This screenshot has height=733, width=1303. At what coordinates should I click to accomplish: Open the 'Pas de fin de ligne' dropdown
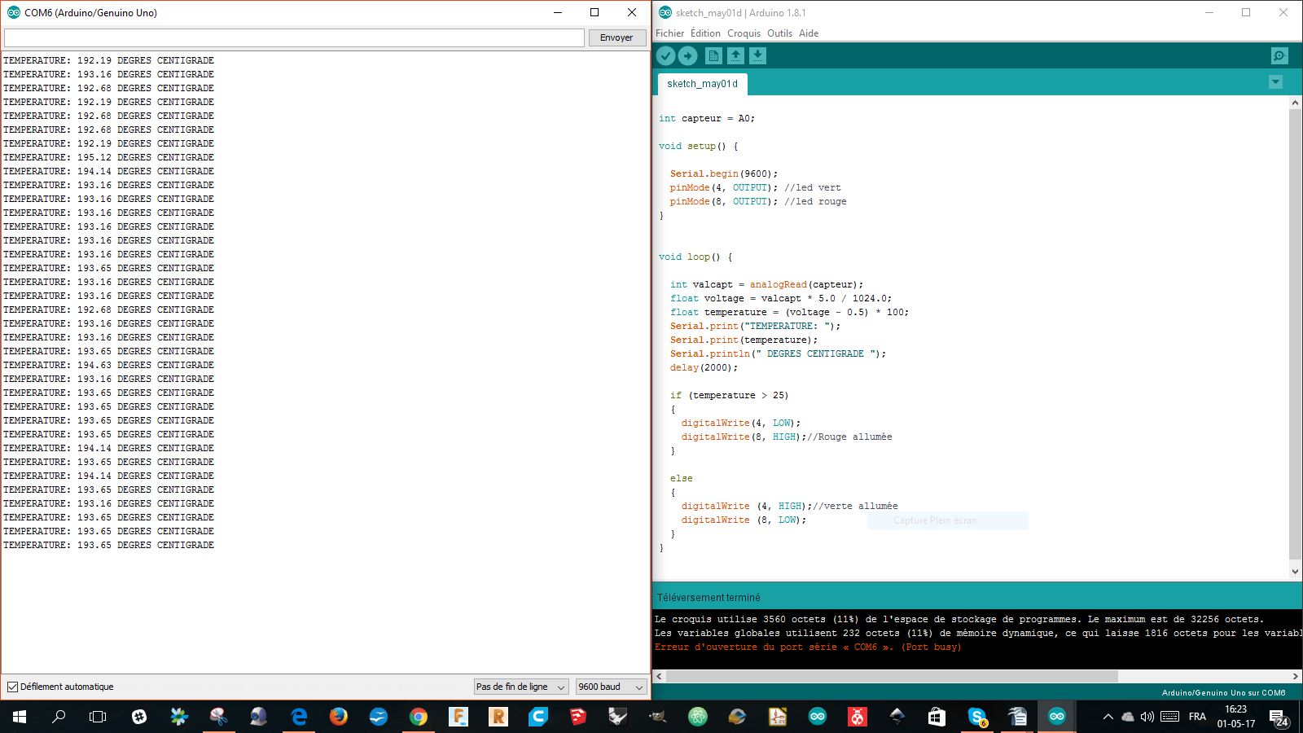[520, 687]
